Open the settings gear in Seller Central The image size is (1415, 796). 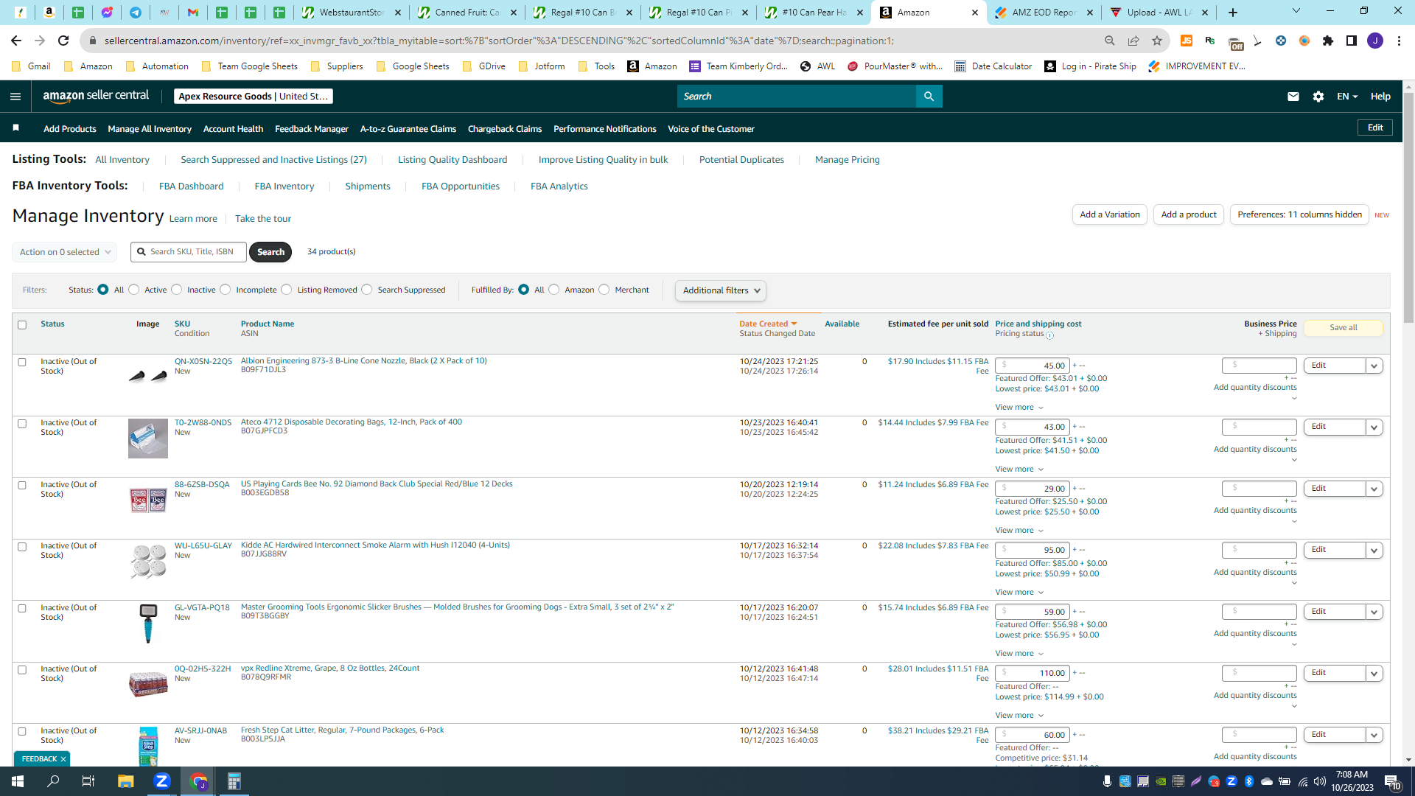pyautogui.click(x=1318, y=97)
